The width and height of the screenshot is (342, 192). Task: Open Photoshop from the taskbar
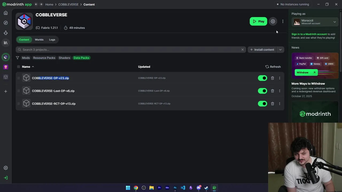175,188
